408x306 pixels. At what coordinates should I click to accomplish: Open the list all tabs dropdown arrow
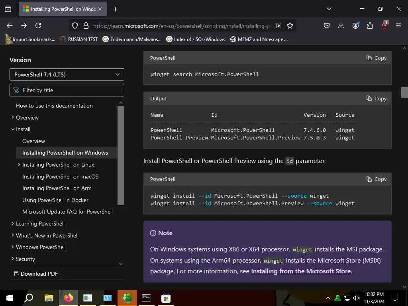point(329,9)
